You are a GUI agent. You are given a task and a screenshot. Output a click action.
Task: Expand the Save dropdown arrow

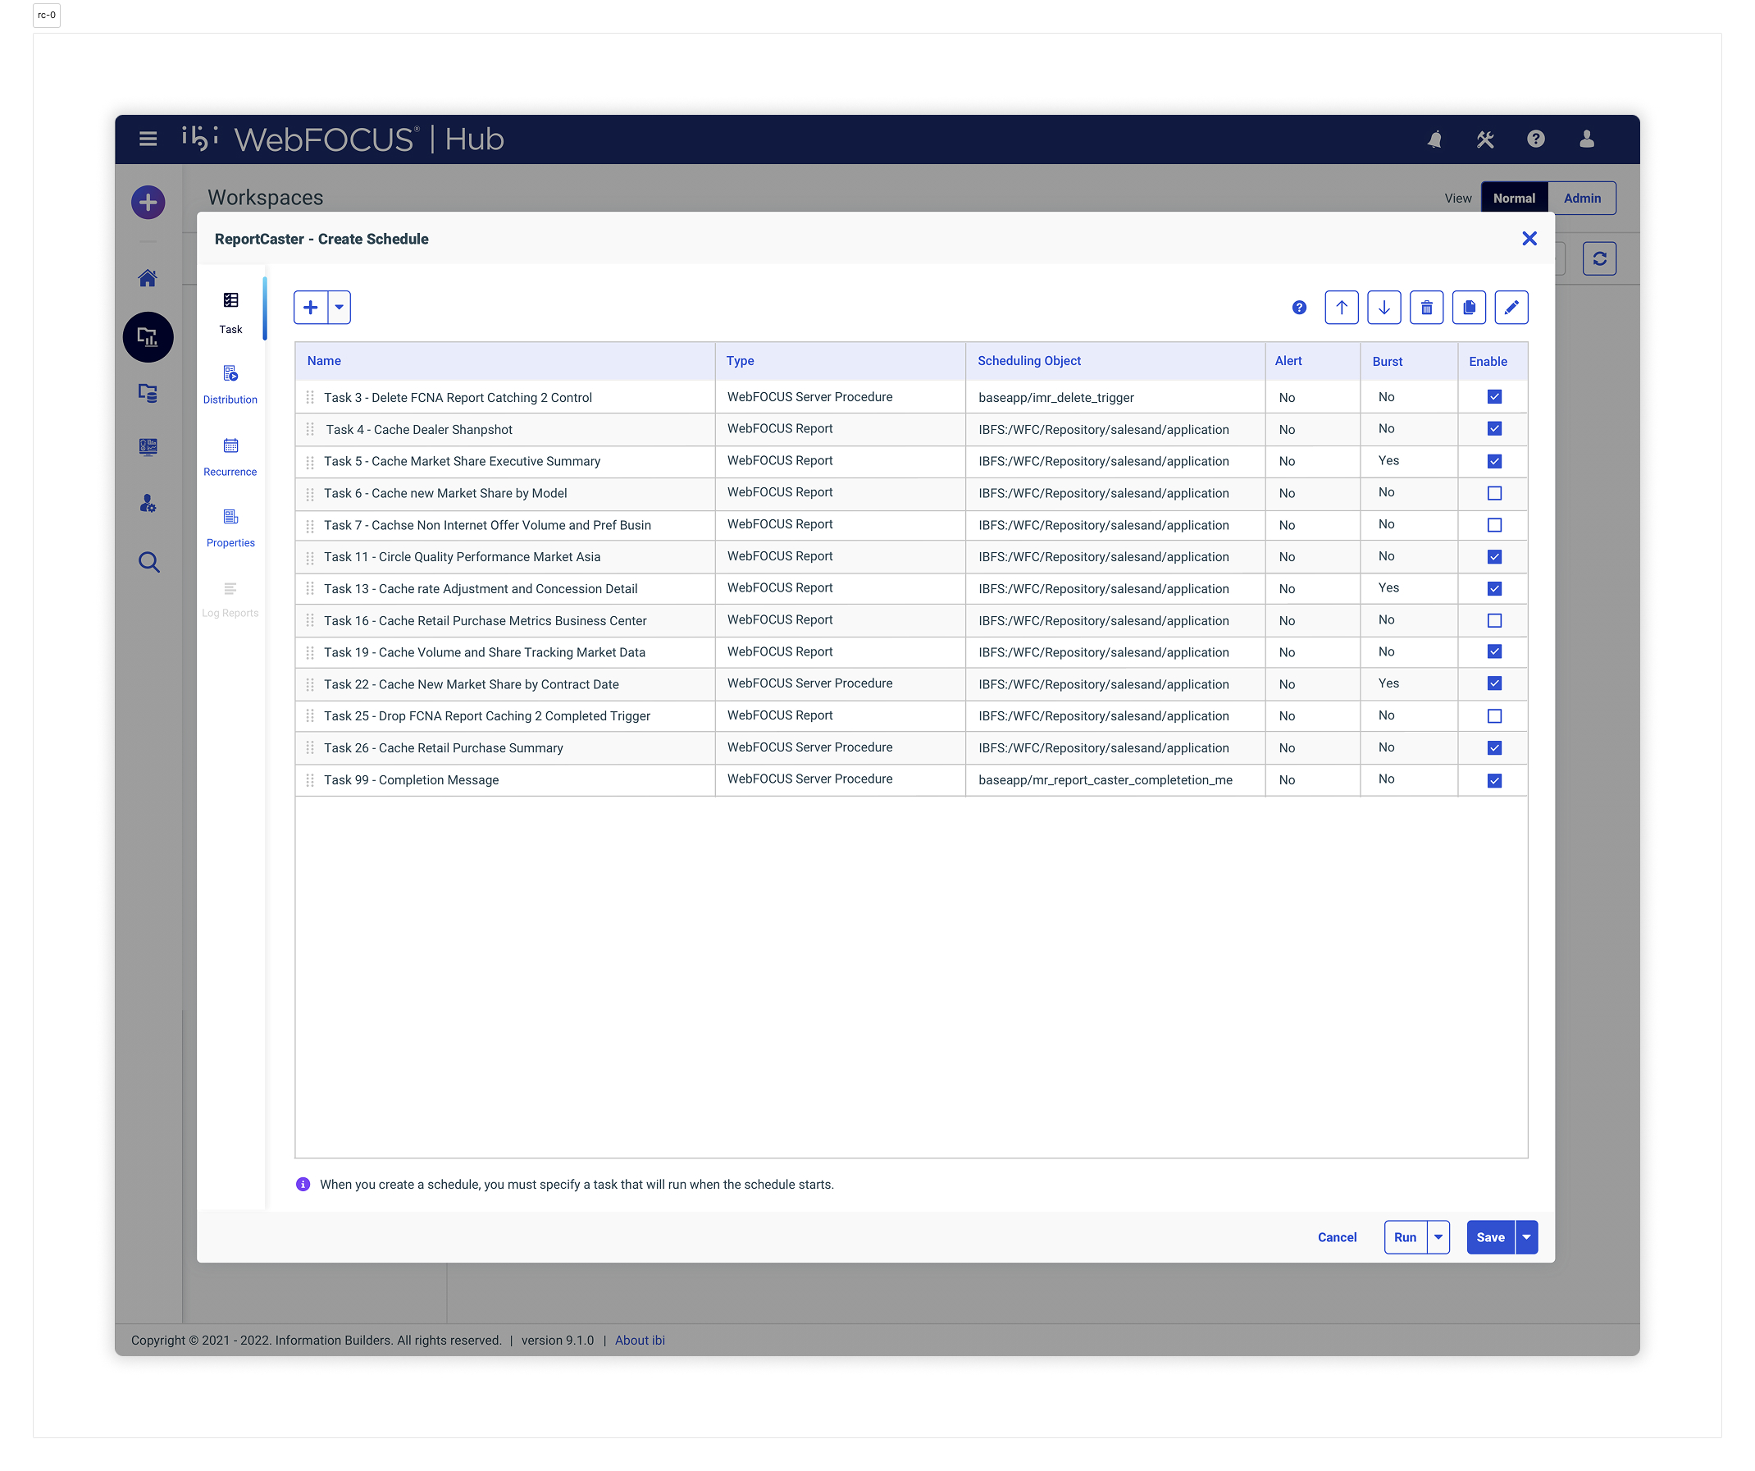1526,1237
